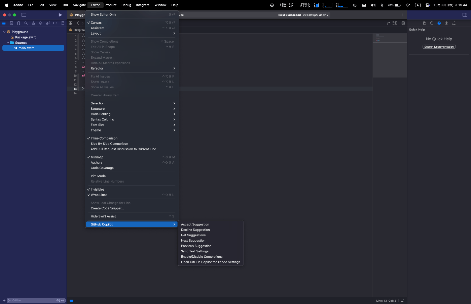Image resolution: width=471 pixels, height=304 pixels.
Task: Expand the Theme submenu
Action: [x=132, y=130]
